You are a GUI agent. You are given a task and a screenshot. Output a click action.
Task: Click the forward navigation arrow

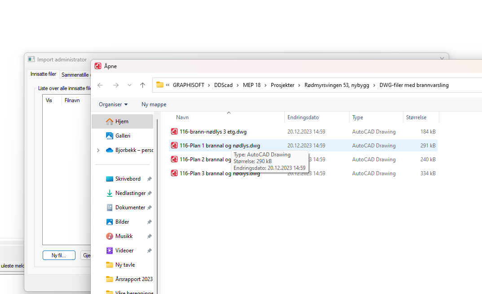(115, 85)
